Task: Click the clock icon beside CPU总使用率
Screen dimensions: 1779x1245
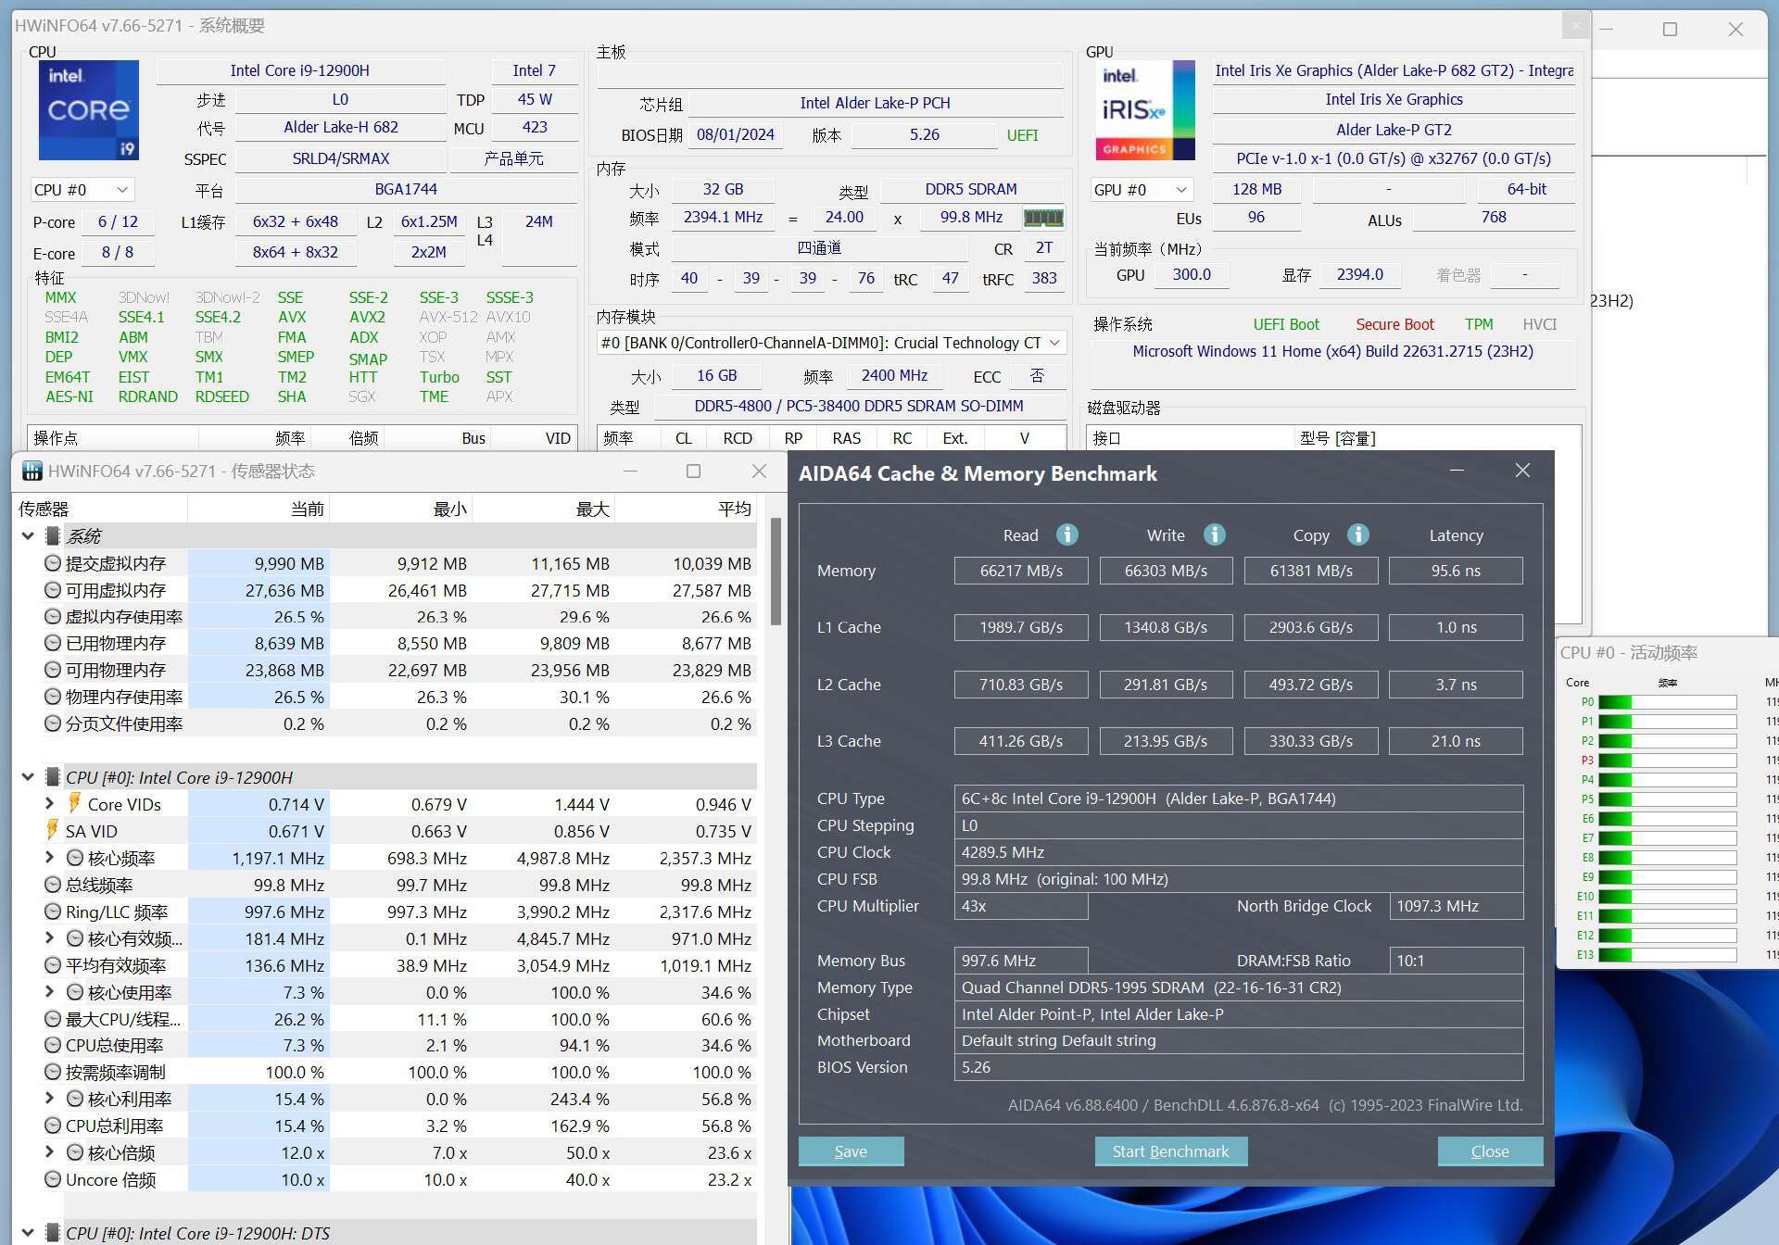Action: pos(53,1045)
